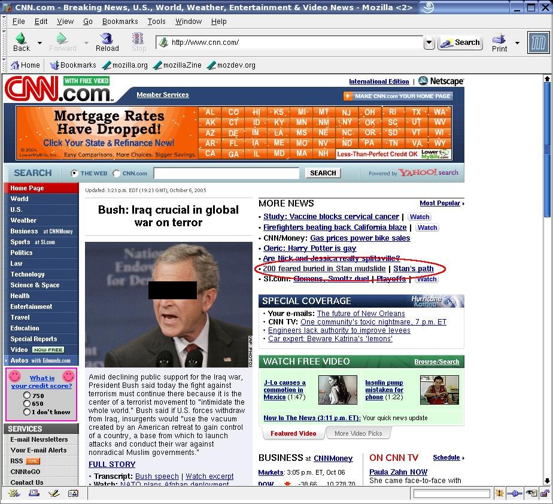The width and height of the screenshot is (553, 504).
Task: Open Composer from the status bar
Action: coord(54,493)
